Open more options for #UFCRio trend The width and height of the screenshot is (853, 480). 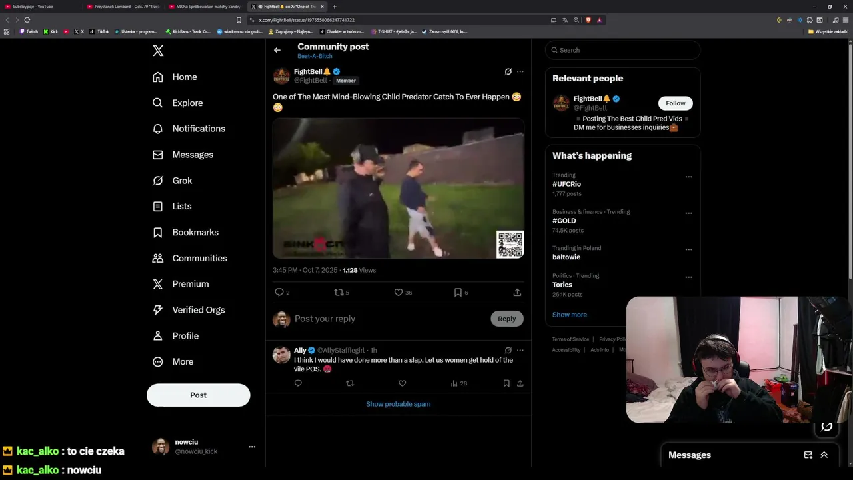coord(689,177)
